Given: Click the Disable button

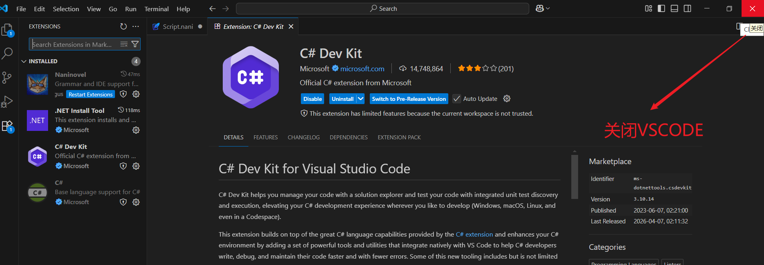Looking at the screenshot, I should pyautogui.click(x=312, y=98).
